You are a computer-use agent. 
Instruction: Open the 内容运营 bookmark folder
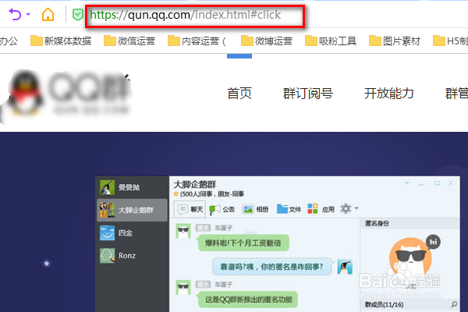coord(197,41)
